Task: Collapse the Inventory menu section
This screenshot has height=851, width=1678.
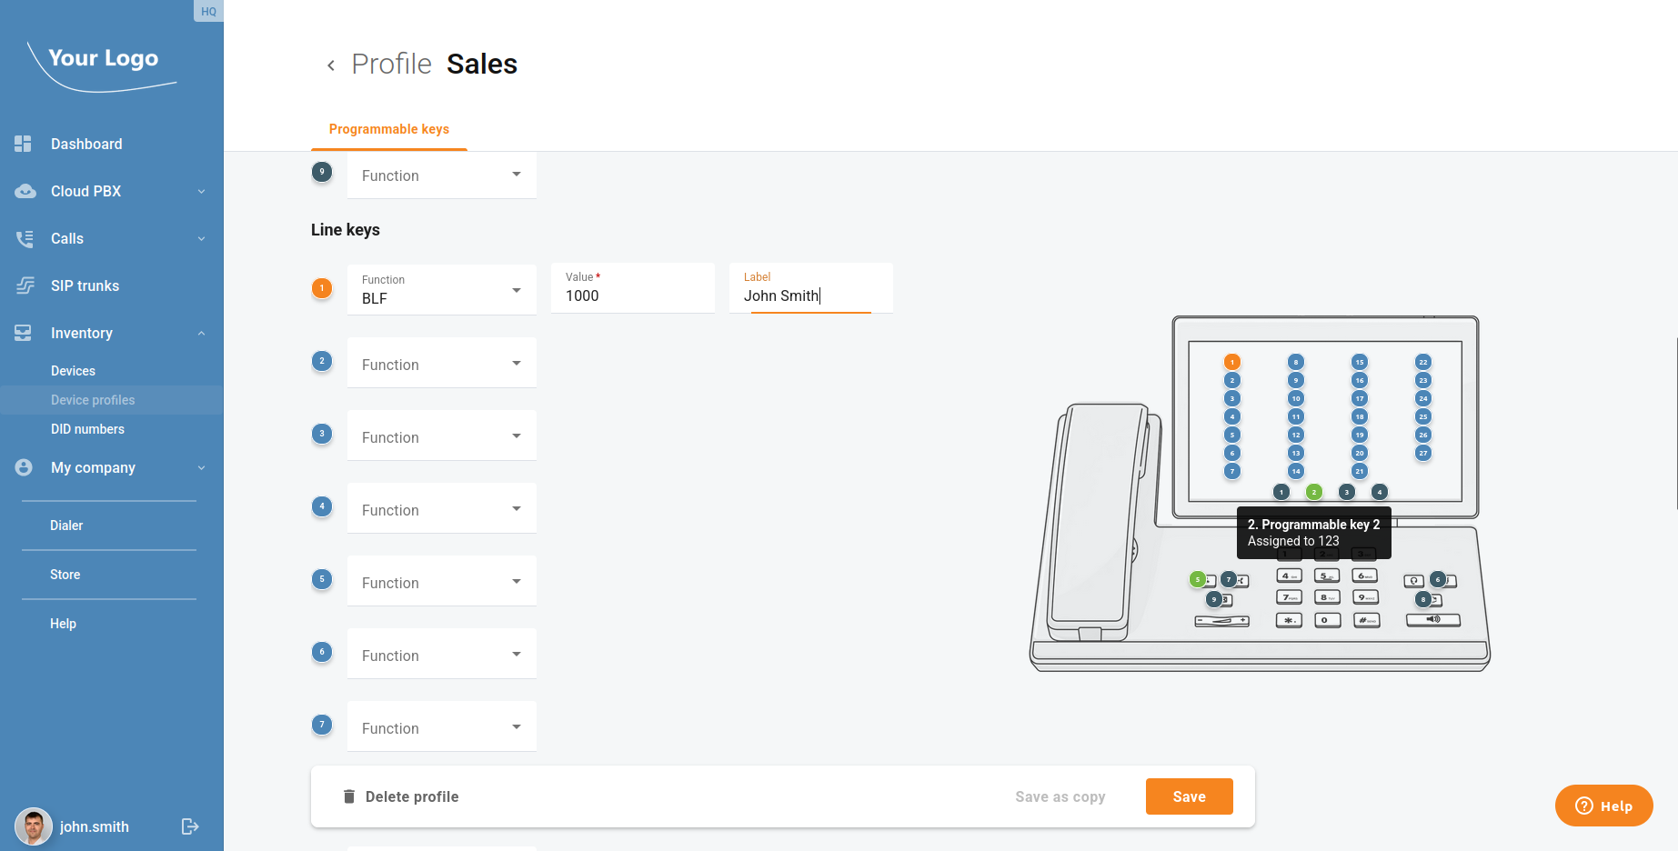Action: 201,333
